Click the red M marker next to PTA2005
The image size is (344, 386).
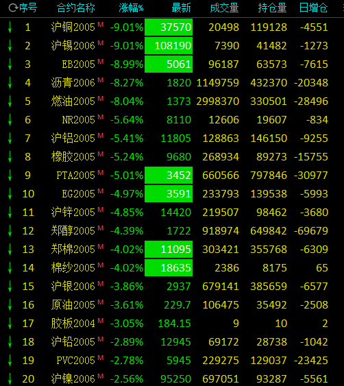pos(101,172)
